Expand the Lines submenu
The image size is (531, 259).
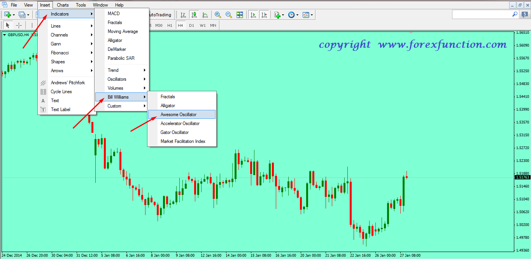click(67, 26)
